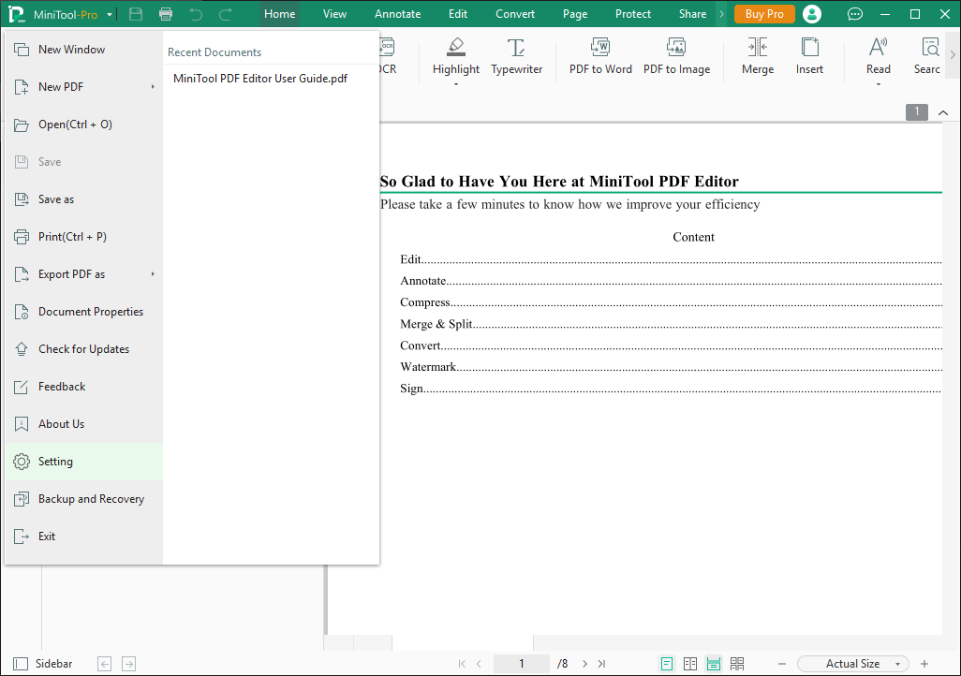Switch to two-page view mode

point(690,664)
